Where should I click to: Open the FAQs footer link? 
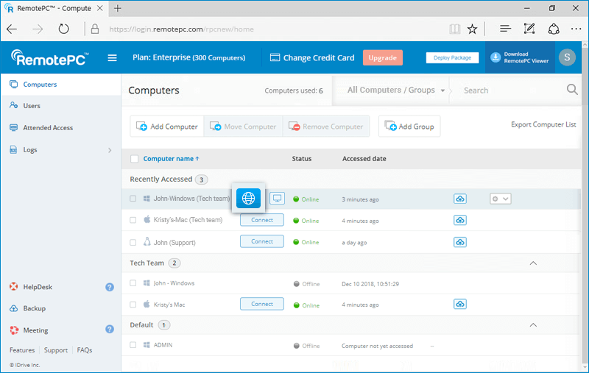tap(85, 350)
